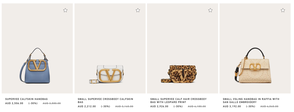Favorite the Small Supervee Crossbody Calfskin Bag
The height and width of the screenshot is (112, 294).
pyautogui.click(x=138, y=10)
